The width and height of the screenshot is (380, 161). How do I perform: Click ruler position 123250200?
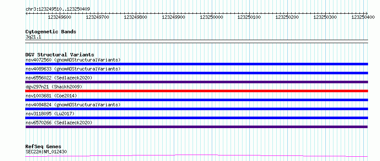pos(287,17)
